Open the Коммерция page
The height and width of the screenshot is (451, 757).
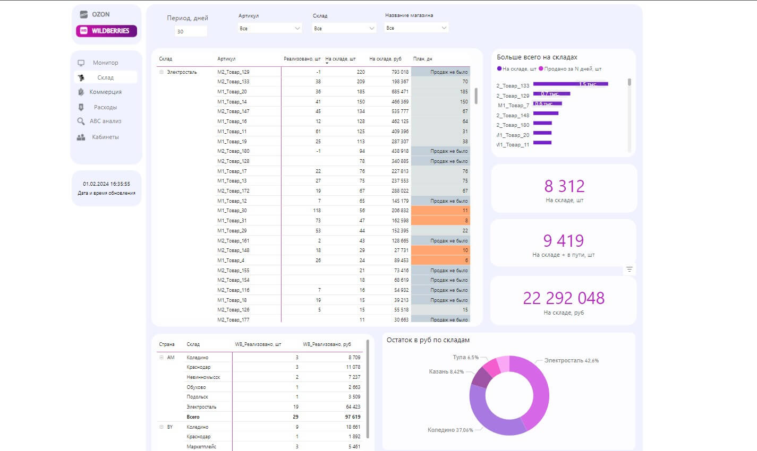tap(105, 92)
